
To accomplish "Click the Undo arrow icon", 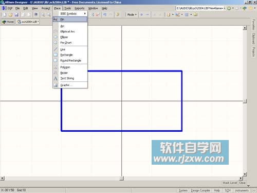I will [x=105, y=14].
